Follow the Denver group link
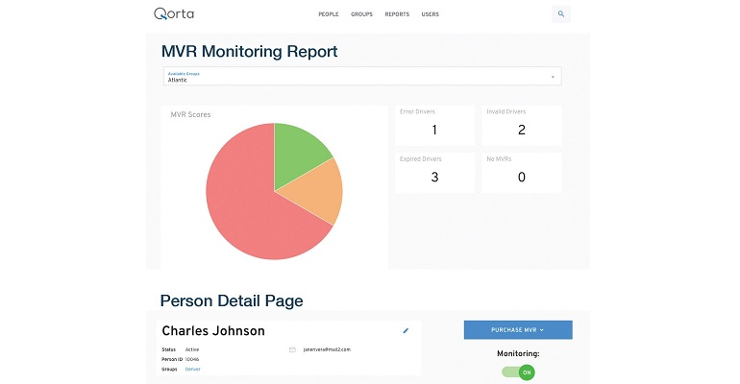 (192, 369)
